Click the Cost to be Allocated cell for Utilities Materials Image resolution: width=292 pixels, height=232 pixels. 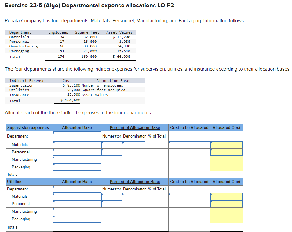pyautogui.click(x=189, y=196)
